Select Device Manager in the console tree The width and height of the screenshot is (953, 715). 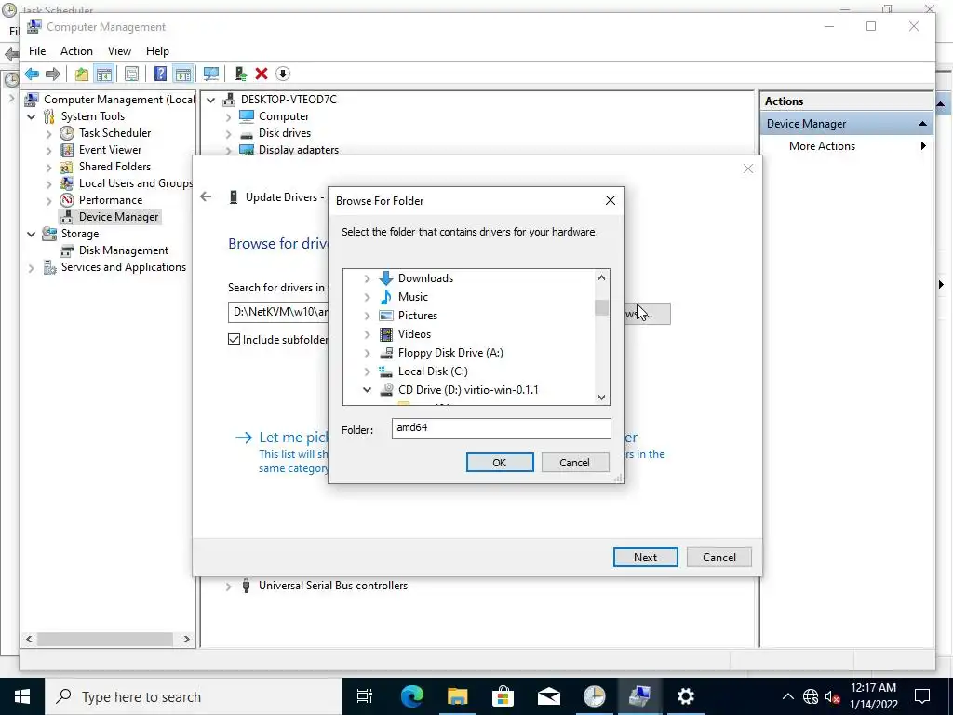coord(118,217)
